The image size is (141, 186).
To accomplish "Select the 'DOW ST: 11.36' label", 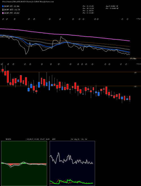I will coord(12,6).
